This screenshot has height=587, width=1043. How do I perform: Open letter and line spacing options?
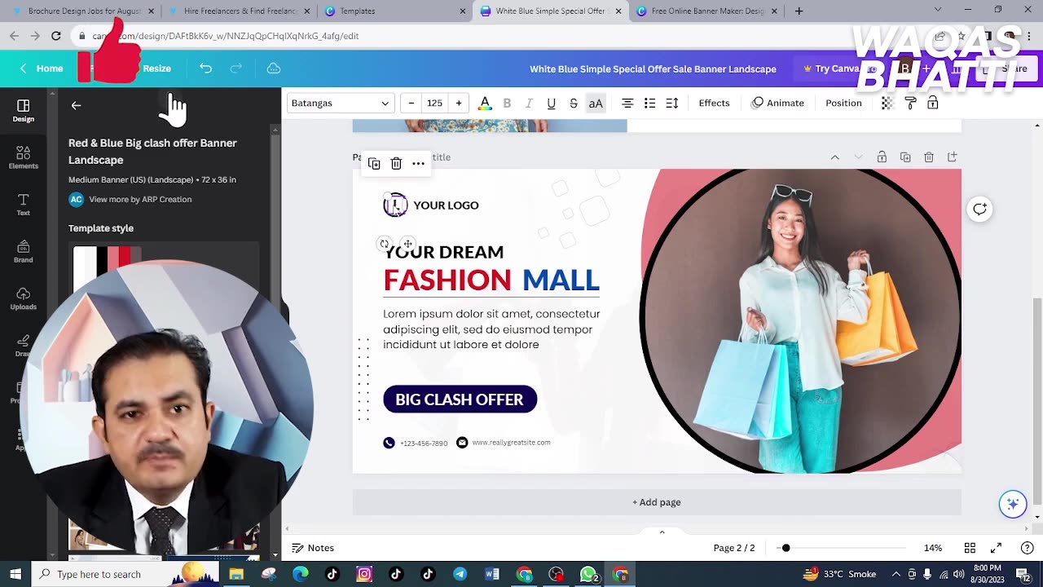click(672, 103)
